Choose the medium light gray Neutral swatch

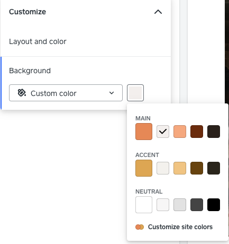(x=180, y=205)
